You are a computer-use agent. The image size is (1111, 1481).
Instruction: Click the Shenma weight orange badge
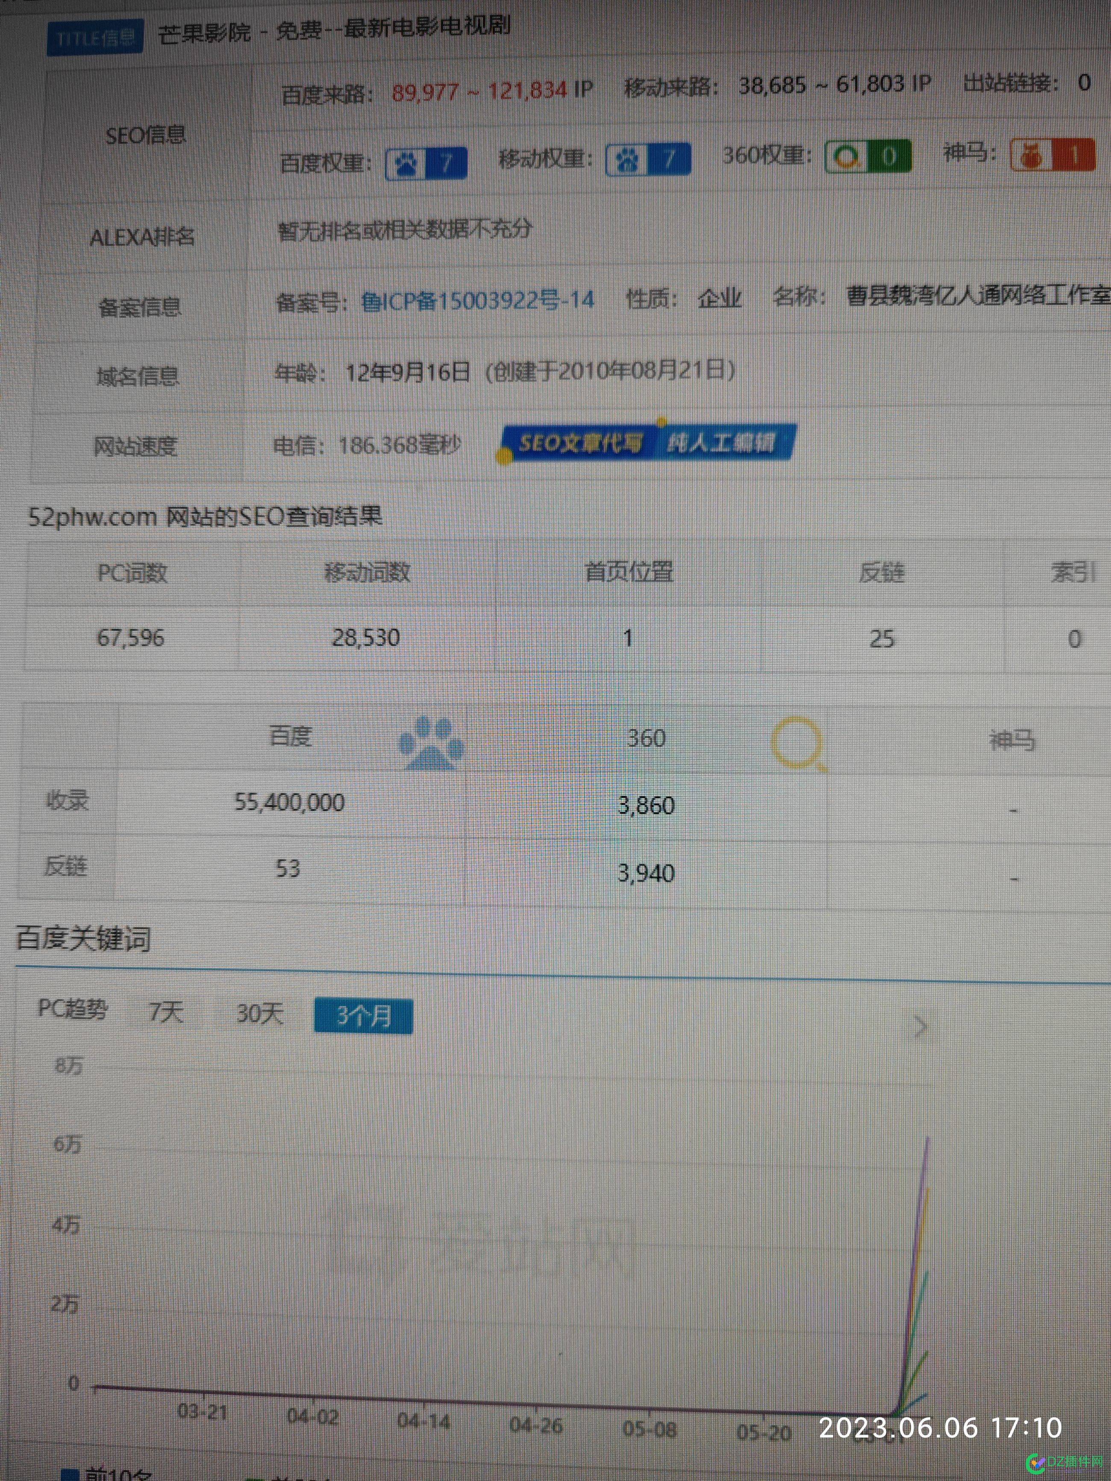tap(1053, 156)
